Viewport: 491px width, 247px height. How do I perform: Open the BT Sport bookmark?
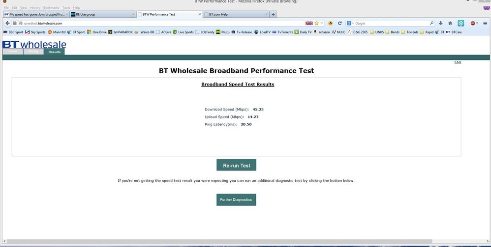(76, 32)
